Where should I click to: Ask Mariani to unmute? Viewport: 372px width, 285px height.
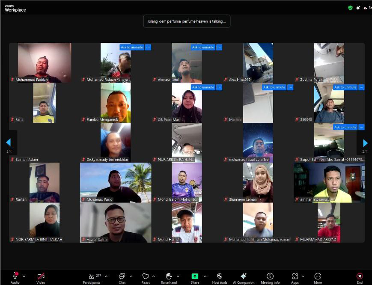[274, 87]
